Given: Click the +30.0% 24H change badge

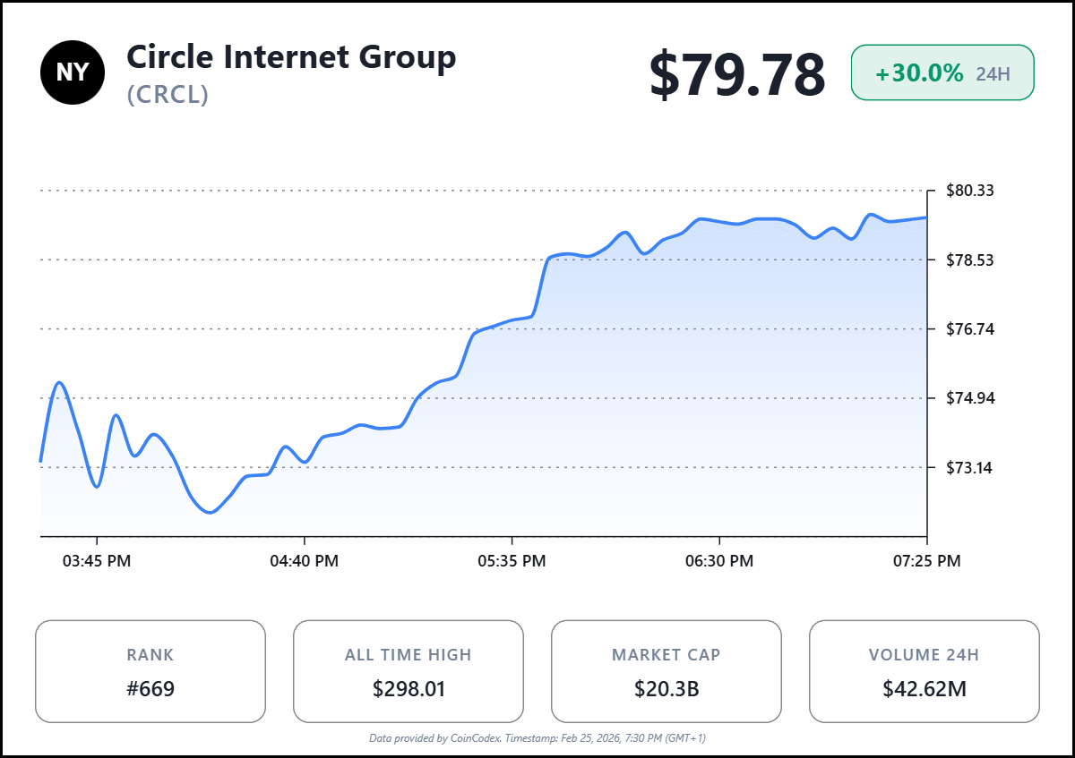Looking at the screenshot, I should [942, 72].
